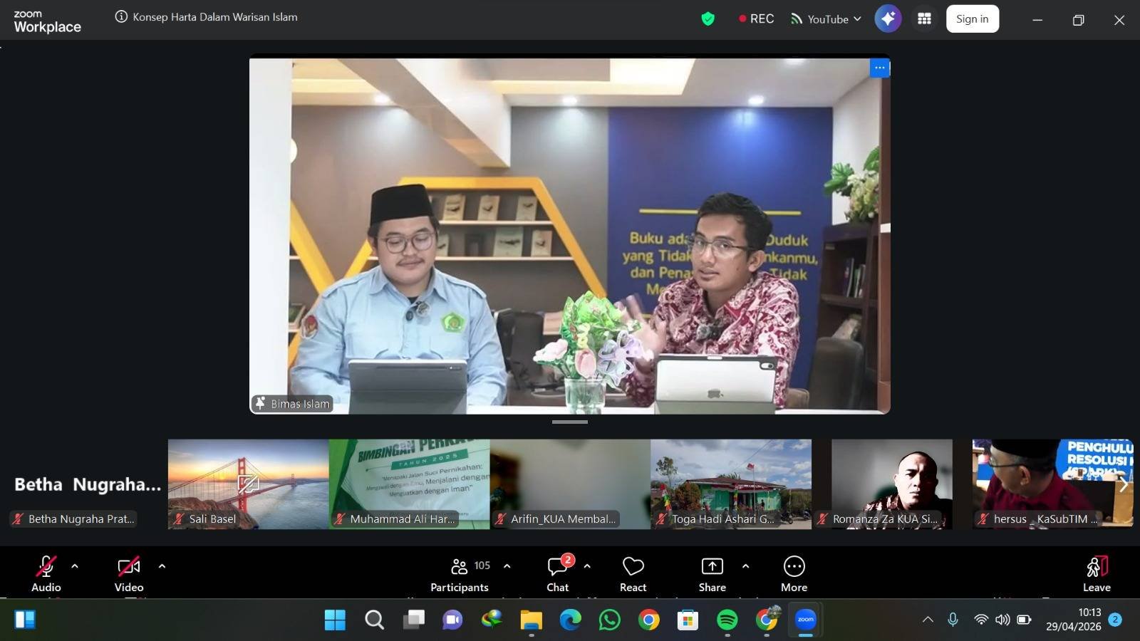1140x641 pixels.
Task: Start your video
Action: [x=128, y=566]
